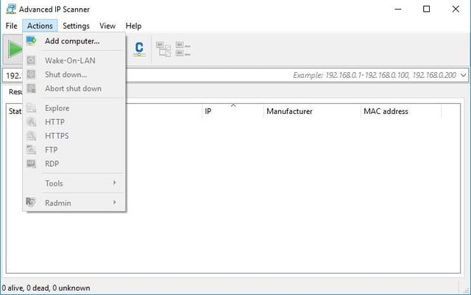This screenshot has width=471, height=295.
Task: Click the HTTP globe icon
Action: pyautogui.click(x=31, y=121)
